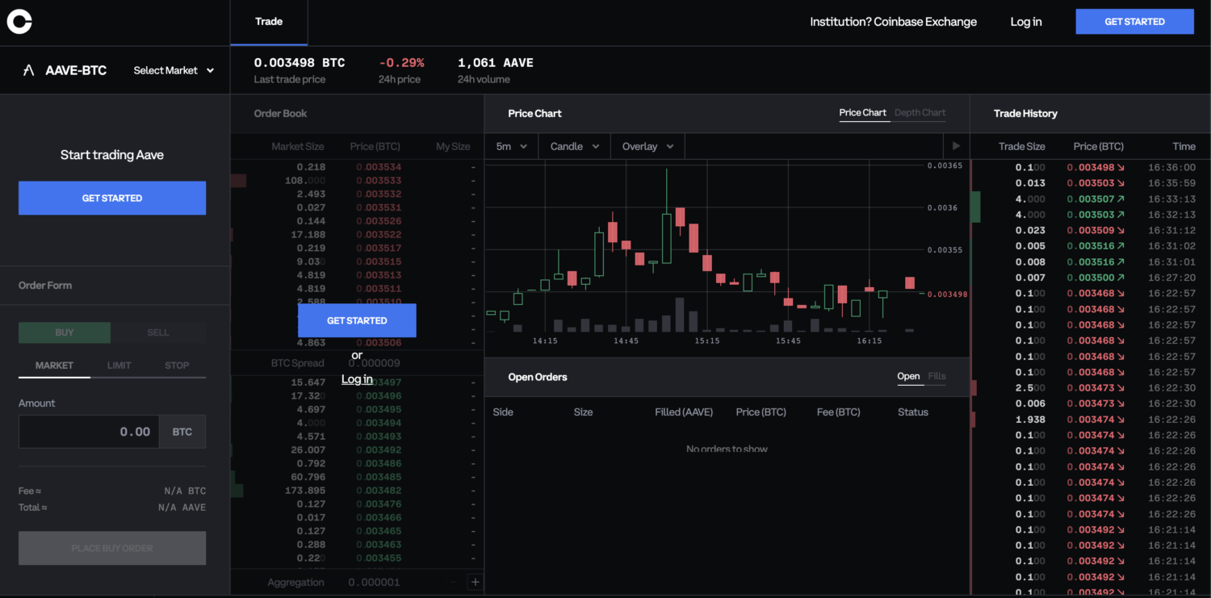
Task: Click the Amount input field
Action: [89, 431]
